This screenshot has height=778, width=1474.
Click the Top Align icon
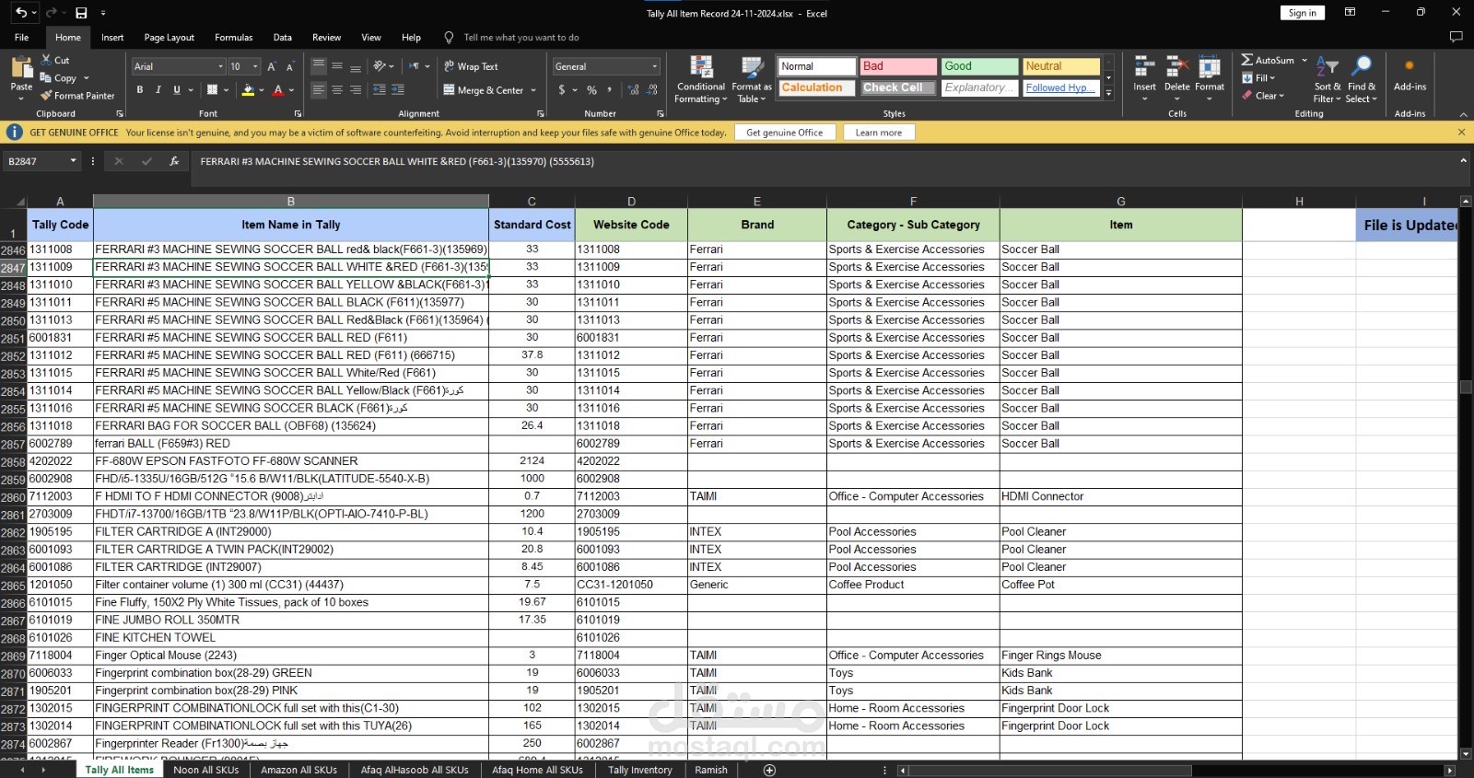319,66
